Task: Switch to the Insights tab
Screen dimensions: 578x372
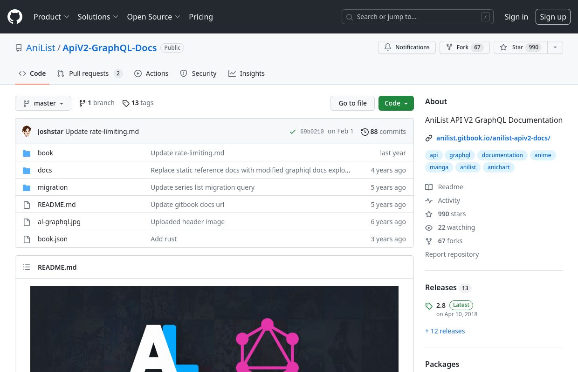Action: pos(247,73)
